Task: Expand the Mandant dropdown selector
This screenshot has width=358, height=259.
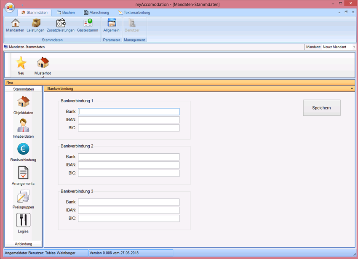Action: pyautogui.click(x=354, y=47)
